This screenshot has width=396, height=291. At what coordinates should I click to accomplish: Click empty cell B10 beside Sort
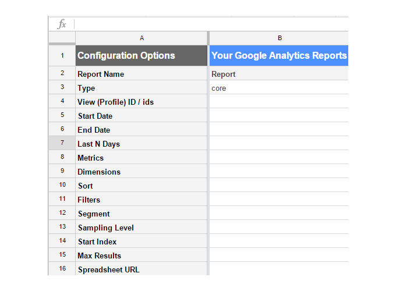[279, 185]
